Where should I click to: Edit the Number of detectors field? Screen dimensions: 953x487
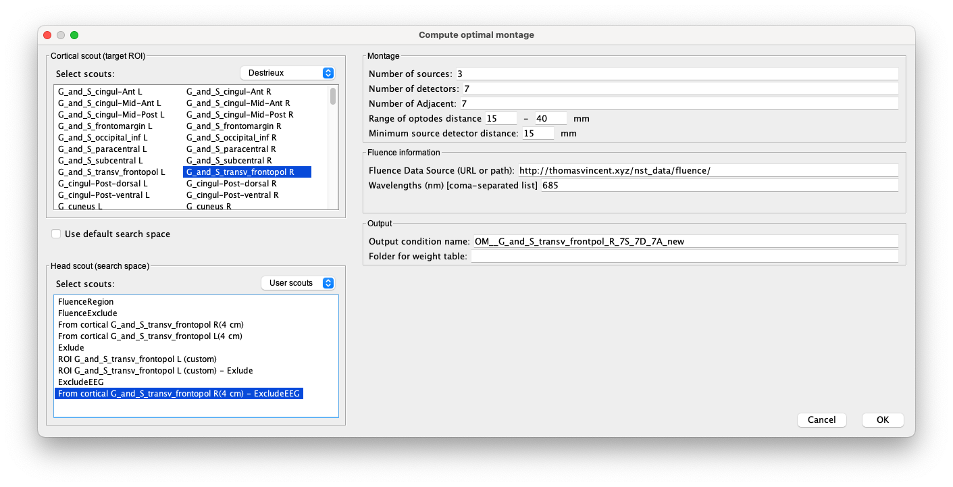point(680,88)
